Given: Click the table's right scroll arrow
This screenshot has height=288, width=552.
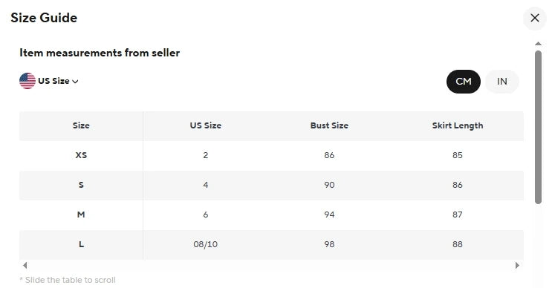Looking at the screenshot, I should (517, 265).
